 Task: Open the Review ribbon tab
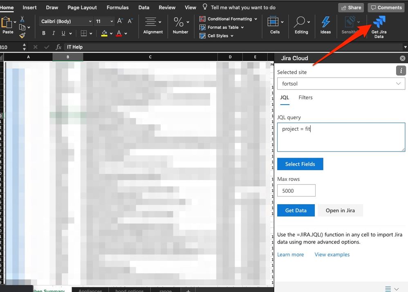click(167, 7)
